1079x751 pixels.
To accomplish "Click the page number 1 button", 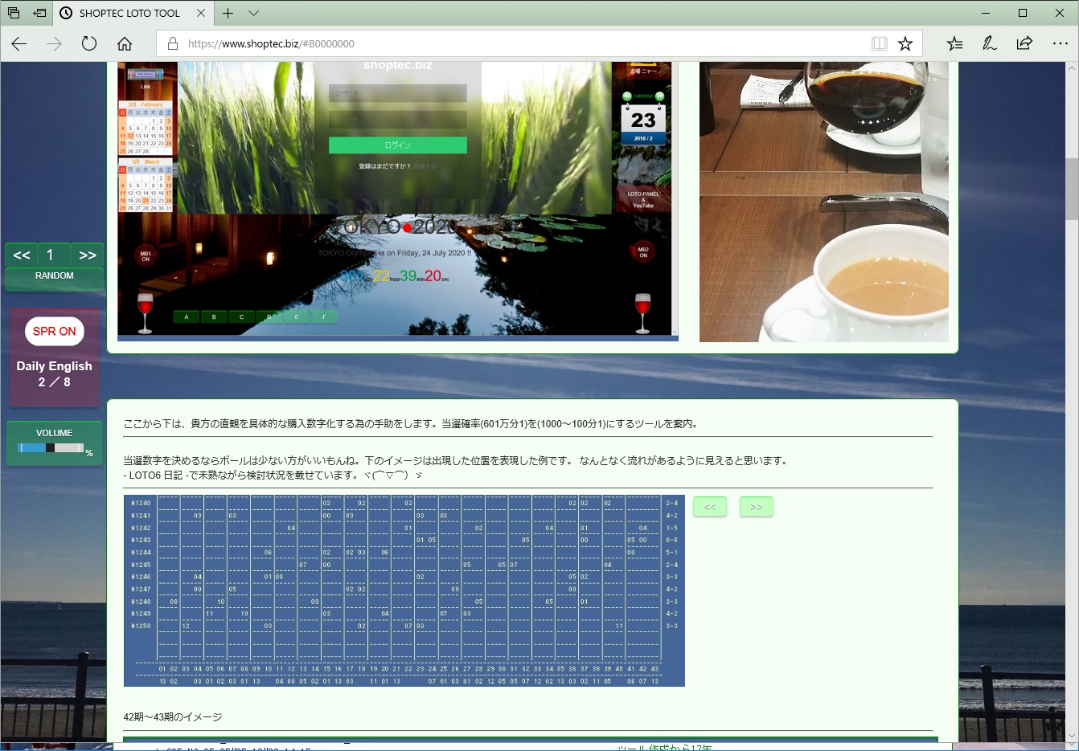I will point(54,255).
